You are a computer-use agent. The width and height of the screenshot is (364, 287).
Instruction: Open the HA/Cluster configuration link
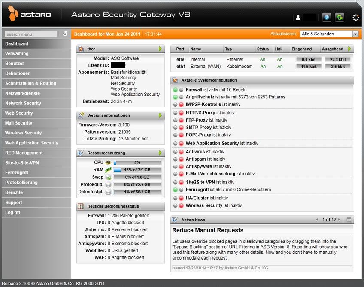pos(197,198)
